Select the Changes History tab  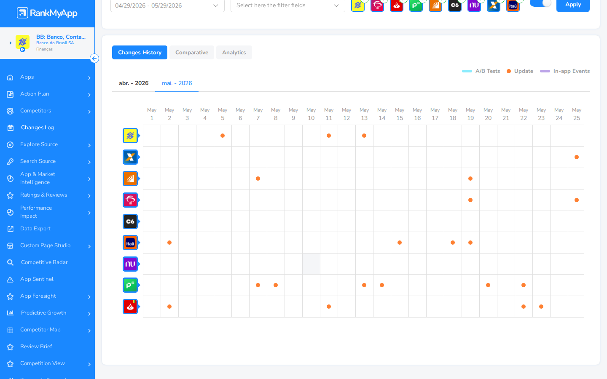click(140, 53)
